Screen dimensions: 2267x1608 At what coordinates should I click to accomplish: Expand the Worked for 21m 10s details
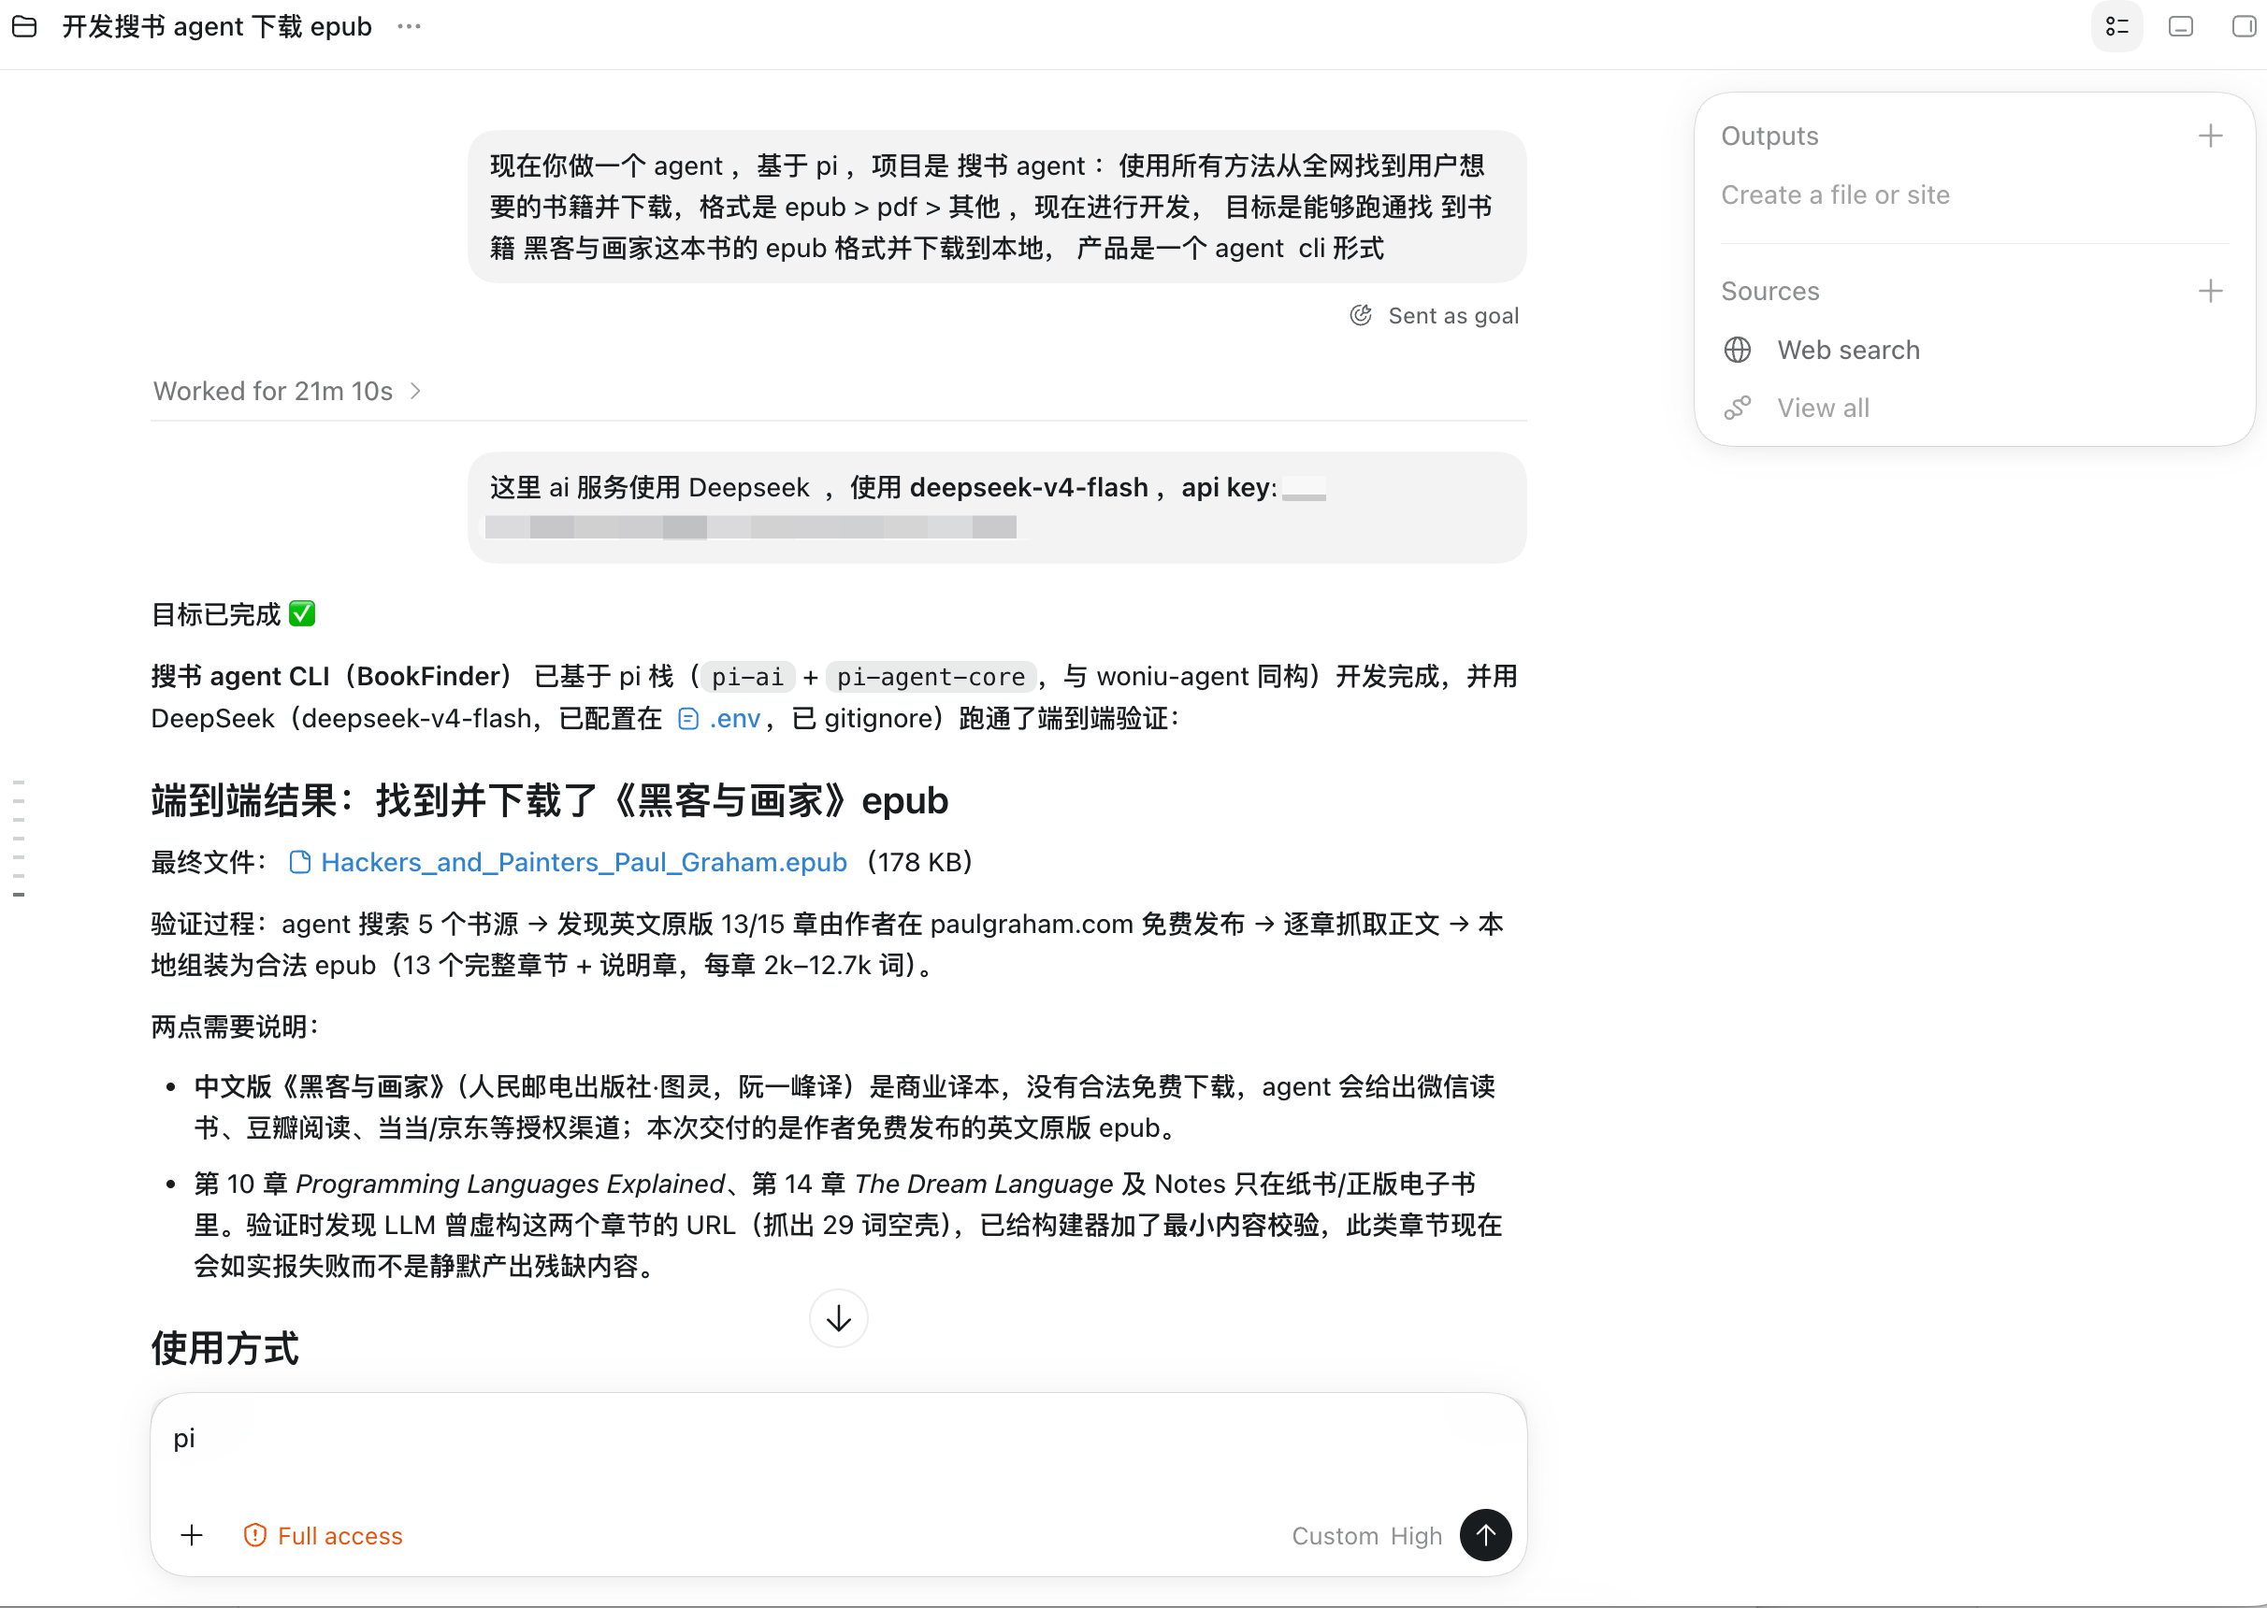288,391
